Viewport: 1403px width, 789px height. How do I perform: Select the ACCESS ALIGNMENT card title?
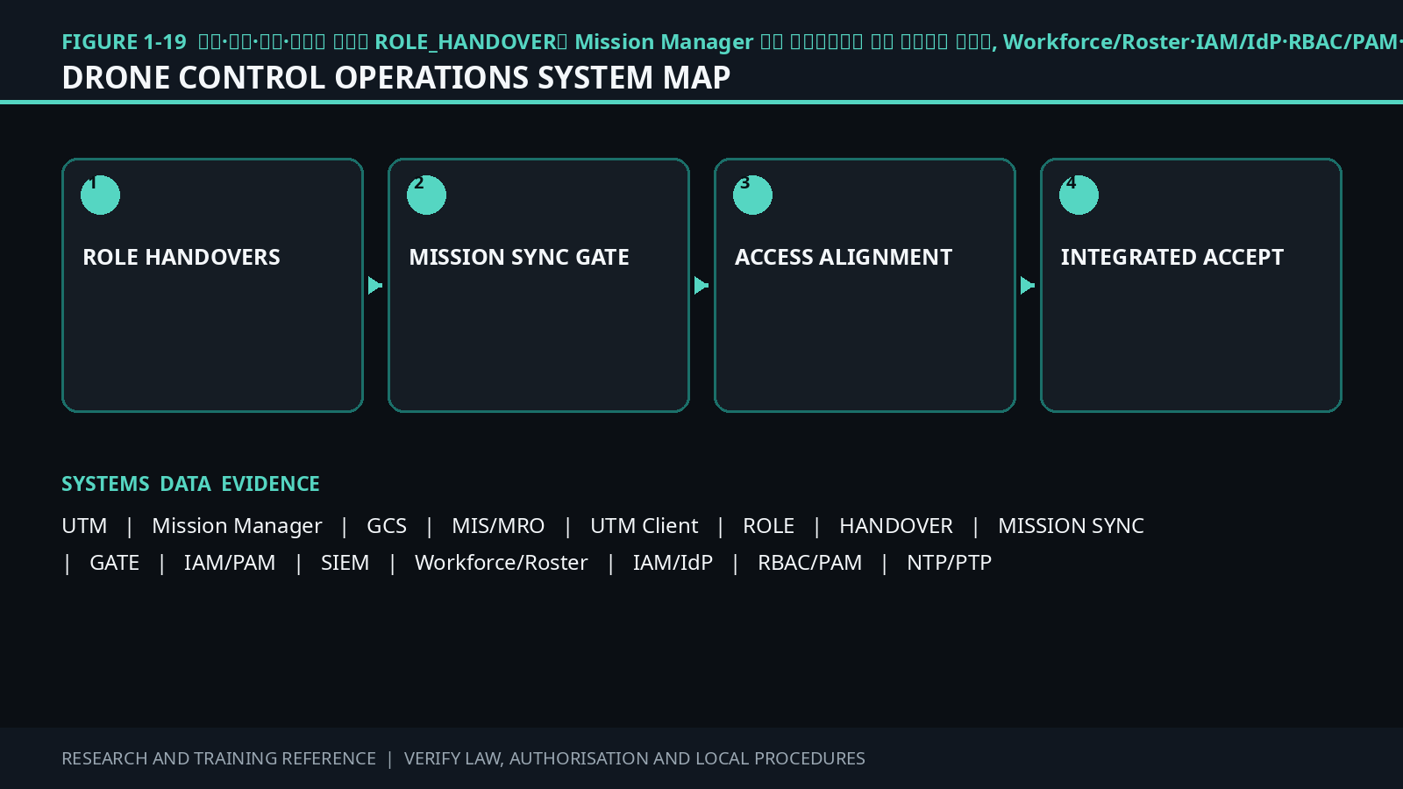[x=844, y=257]
